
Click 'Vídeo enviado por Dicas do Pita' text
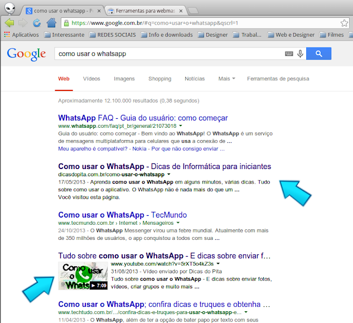point(182,272)
